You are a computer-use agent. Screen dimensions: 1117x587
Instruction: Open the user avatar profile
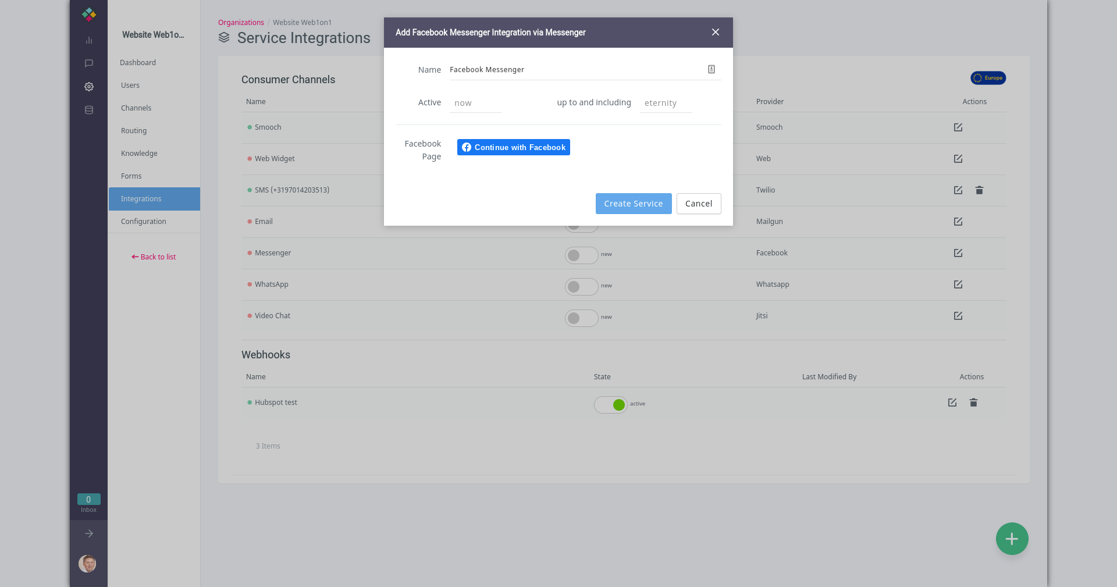point(87,564)
